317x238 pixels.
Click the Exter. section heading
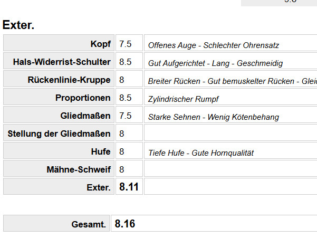(x=18, y=25)
